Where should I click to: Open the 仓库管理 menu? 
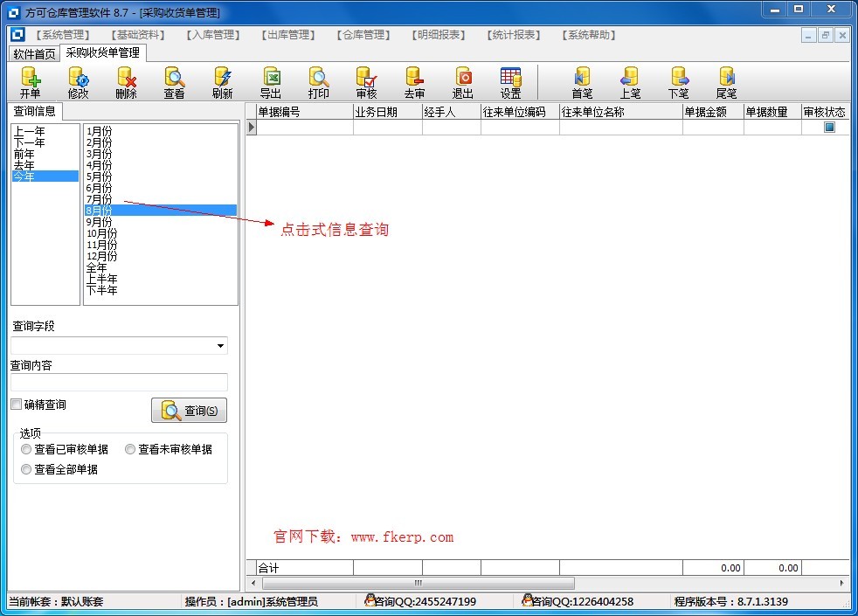(363, 35)
